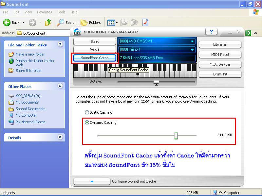Open the File menu
The height and width of the screenshot is (196, 262).
6,12
